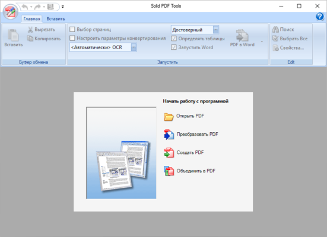Toggle the Запустить Word checkbox
This screenshot has height=237, width=327.
pos(174,47)
